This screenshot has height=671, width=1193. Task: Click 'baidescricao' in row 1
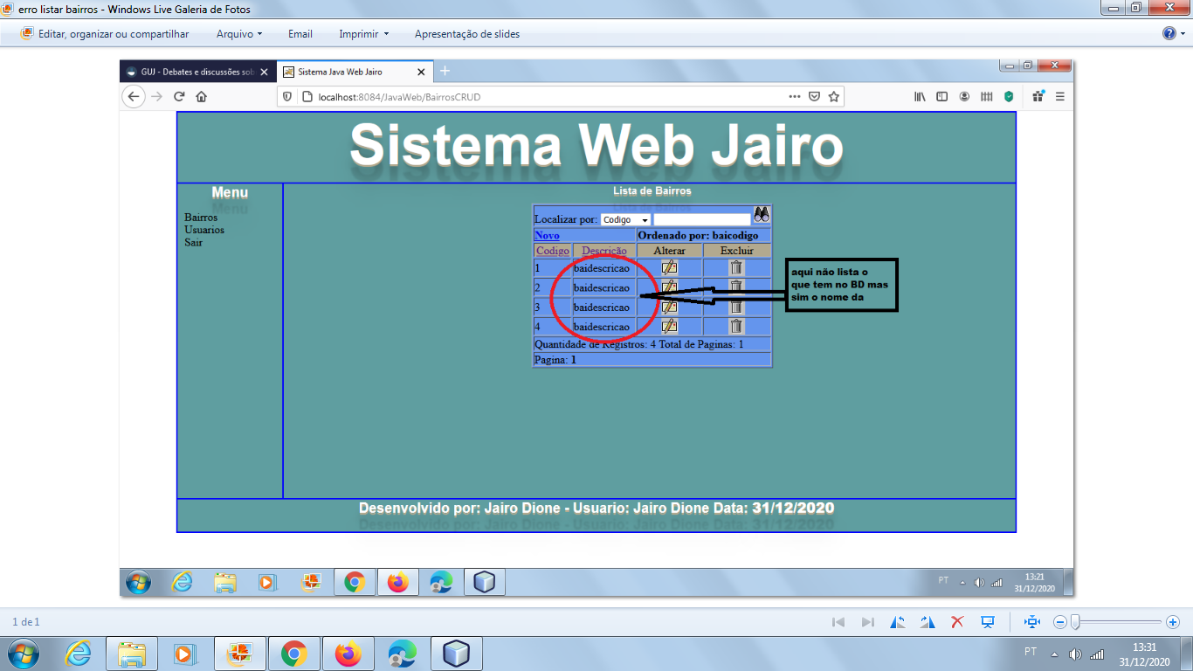tap(602, 268)
